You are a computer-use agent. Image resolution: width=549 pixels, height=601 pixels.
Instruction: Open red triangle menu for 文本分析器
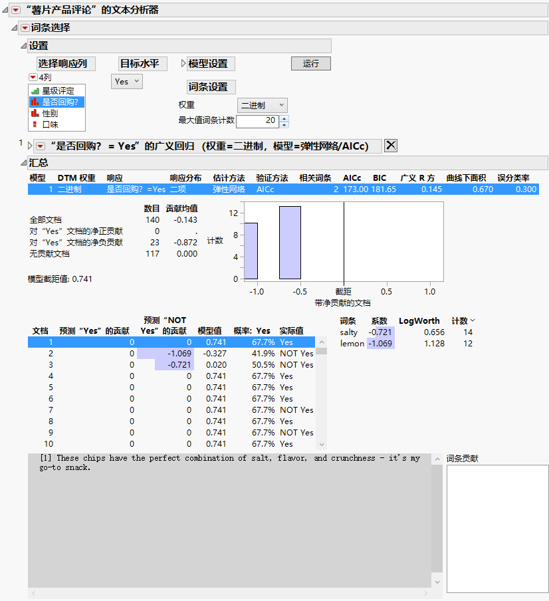point(16,10)
